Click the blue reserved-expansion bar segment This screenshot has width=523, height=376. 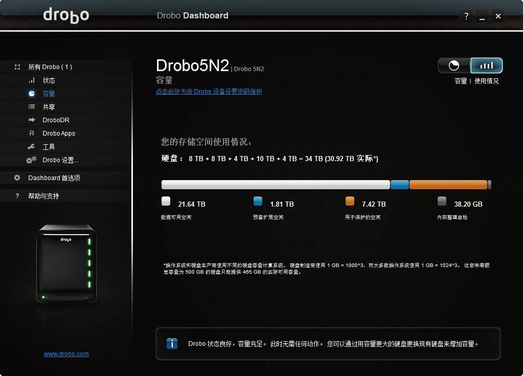(400, 185)
